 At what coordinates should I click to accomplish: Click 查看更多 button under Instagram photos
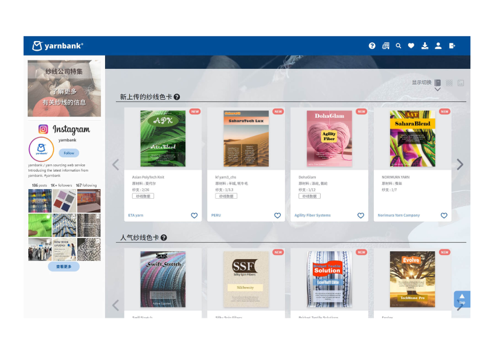coord(63,266)
